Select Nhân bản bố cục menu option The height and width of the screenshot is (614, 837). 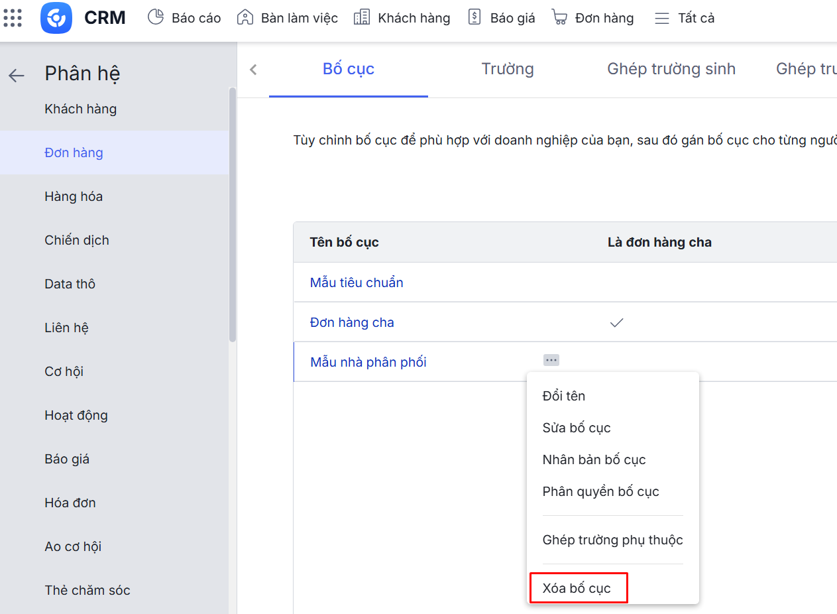pos(594,460)
